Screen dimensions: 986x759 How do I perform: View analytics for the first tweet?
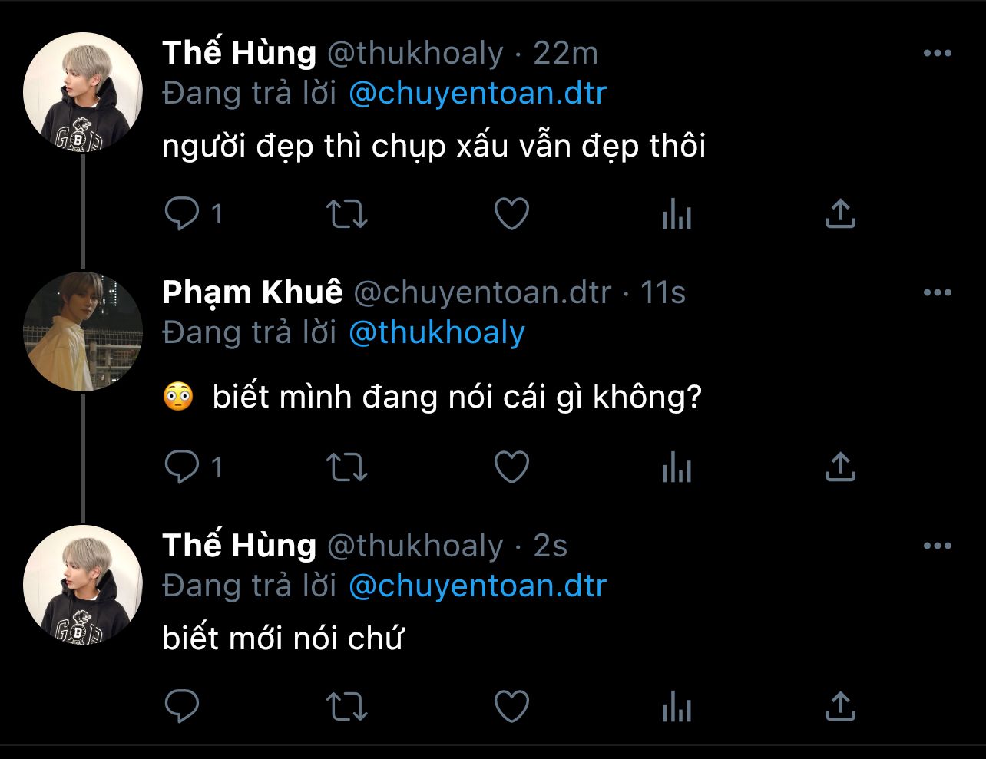coord(677,214)
